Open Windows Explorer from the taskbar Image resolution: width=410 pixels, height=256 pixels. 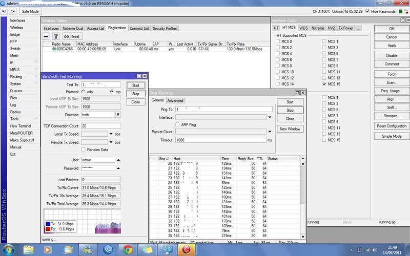(x=29, y=250)
